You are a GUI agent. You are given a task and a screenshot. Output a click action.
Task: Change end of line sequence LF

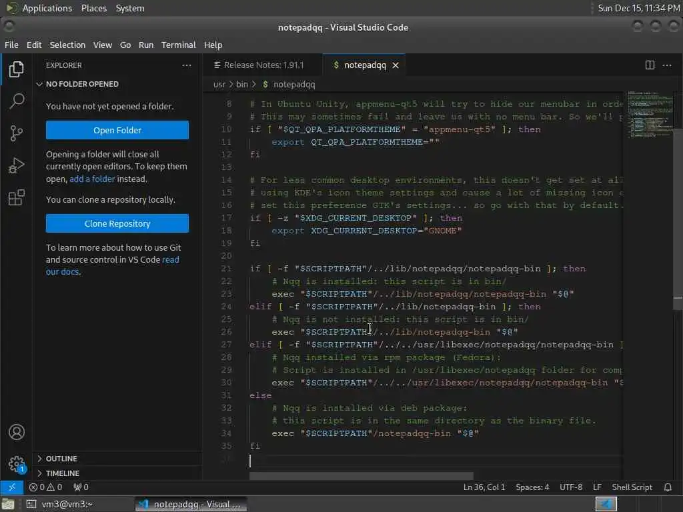pos(597,487)
